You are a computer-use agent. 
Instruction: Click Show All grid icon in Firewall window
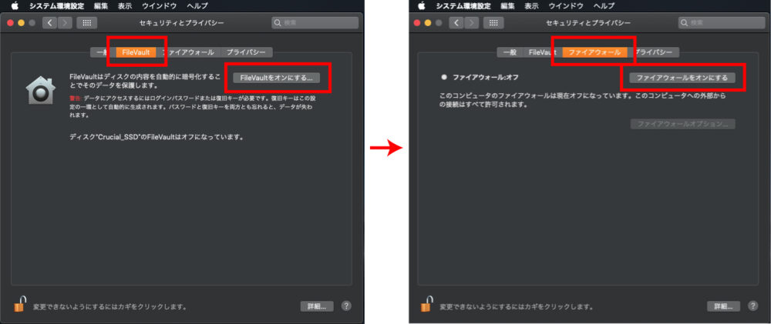click(493, 22)
